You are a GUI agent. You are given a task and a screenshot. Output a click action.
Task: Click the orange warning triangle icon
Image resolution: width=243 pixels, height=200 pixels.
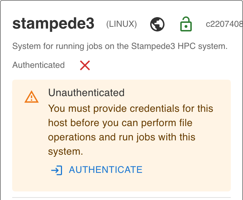pos(32,97)
